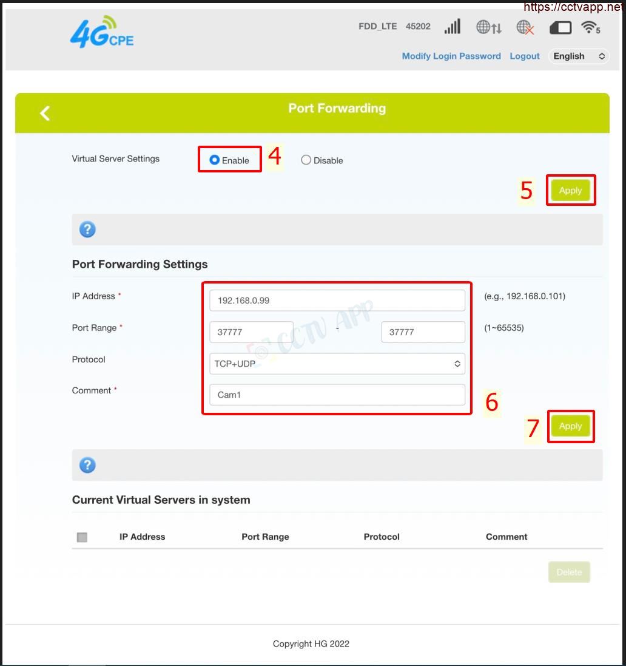Expand the TCP+UDP protocol dropdown
Screen dimensions: 626x666
coord(337,364)
